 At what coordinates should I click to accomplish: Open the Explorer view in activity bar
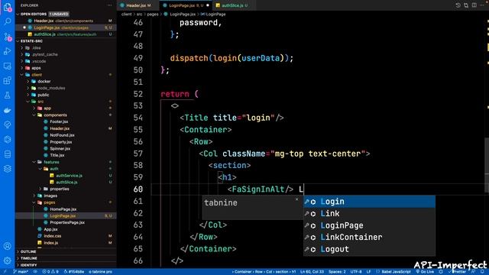(7, 7)
